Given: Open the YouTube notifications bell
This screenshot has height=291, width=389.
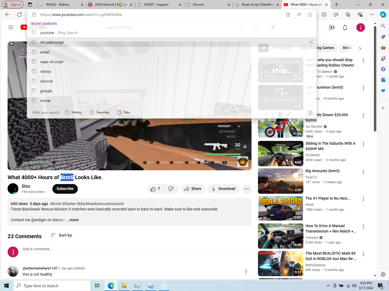Looking at the screenshot, I should (345, 27).
